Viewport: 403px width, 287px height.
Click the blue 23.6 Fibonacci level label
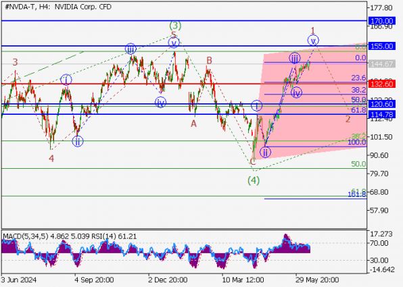[358, 78]
